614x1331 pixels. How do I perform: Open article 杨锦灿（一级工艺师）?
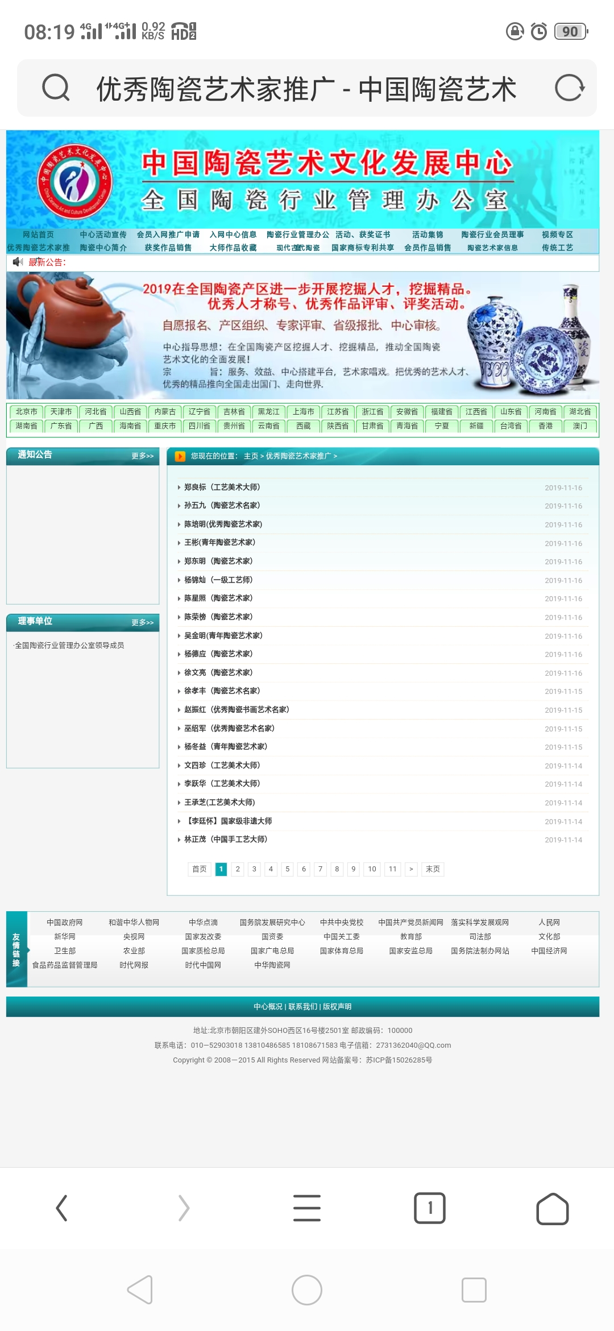click(218, 580)
